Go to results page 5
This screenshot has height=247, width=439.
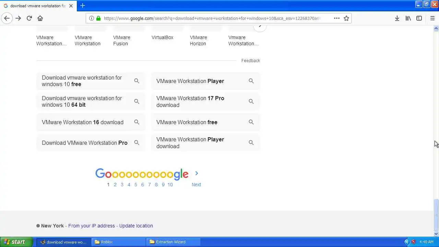[136, 185]
